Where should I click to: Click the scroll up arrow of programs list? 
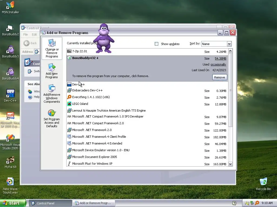pos(230,51)
